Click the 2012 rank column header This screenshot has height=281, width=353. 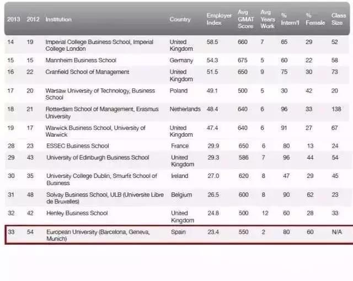tap(33, 19)
